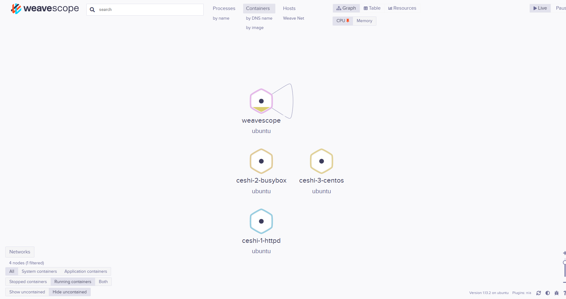The height and width of the screenshot is (299, 566).
Task: Select the ceshi-3-centos container node
Action: click(x=321, y=161)
